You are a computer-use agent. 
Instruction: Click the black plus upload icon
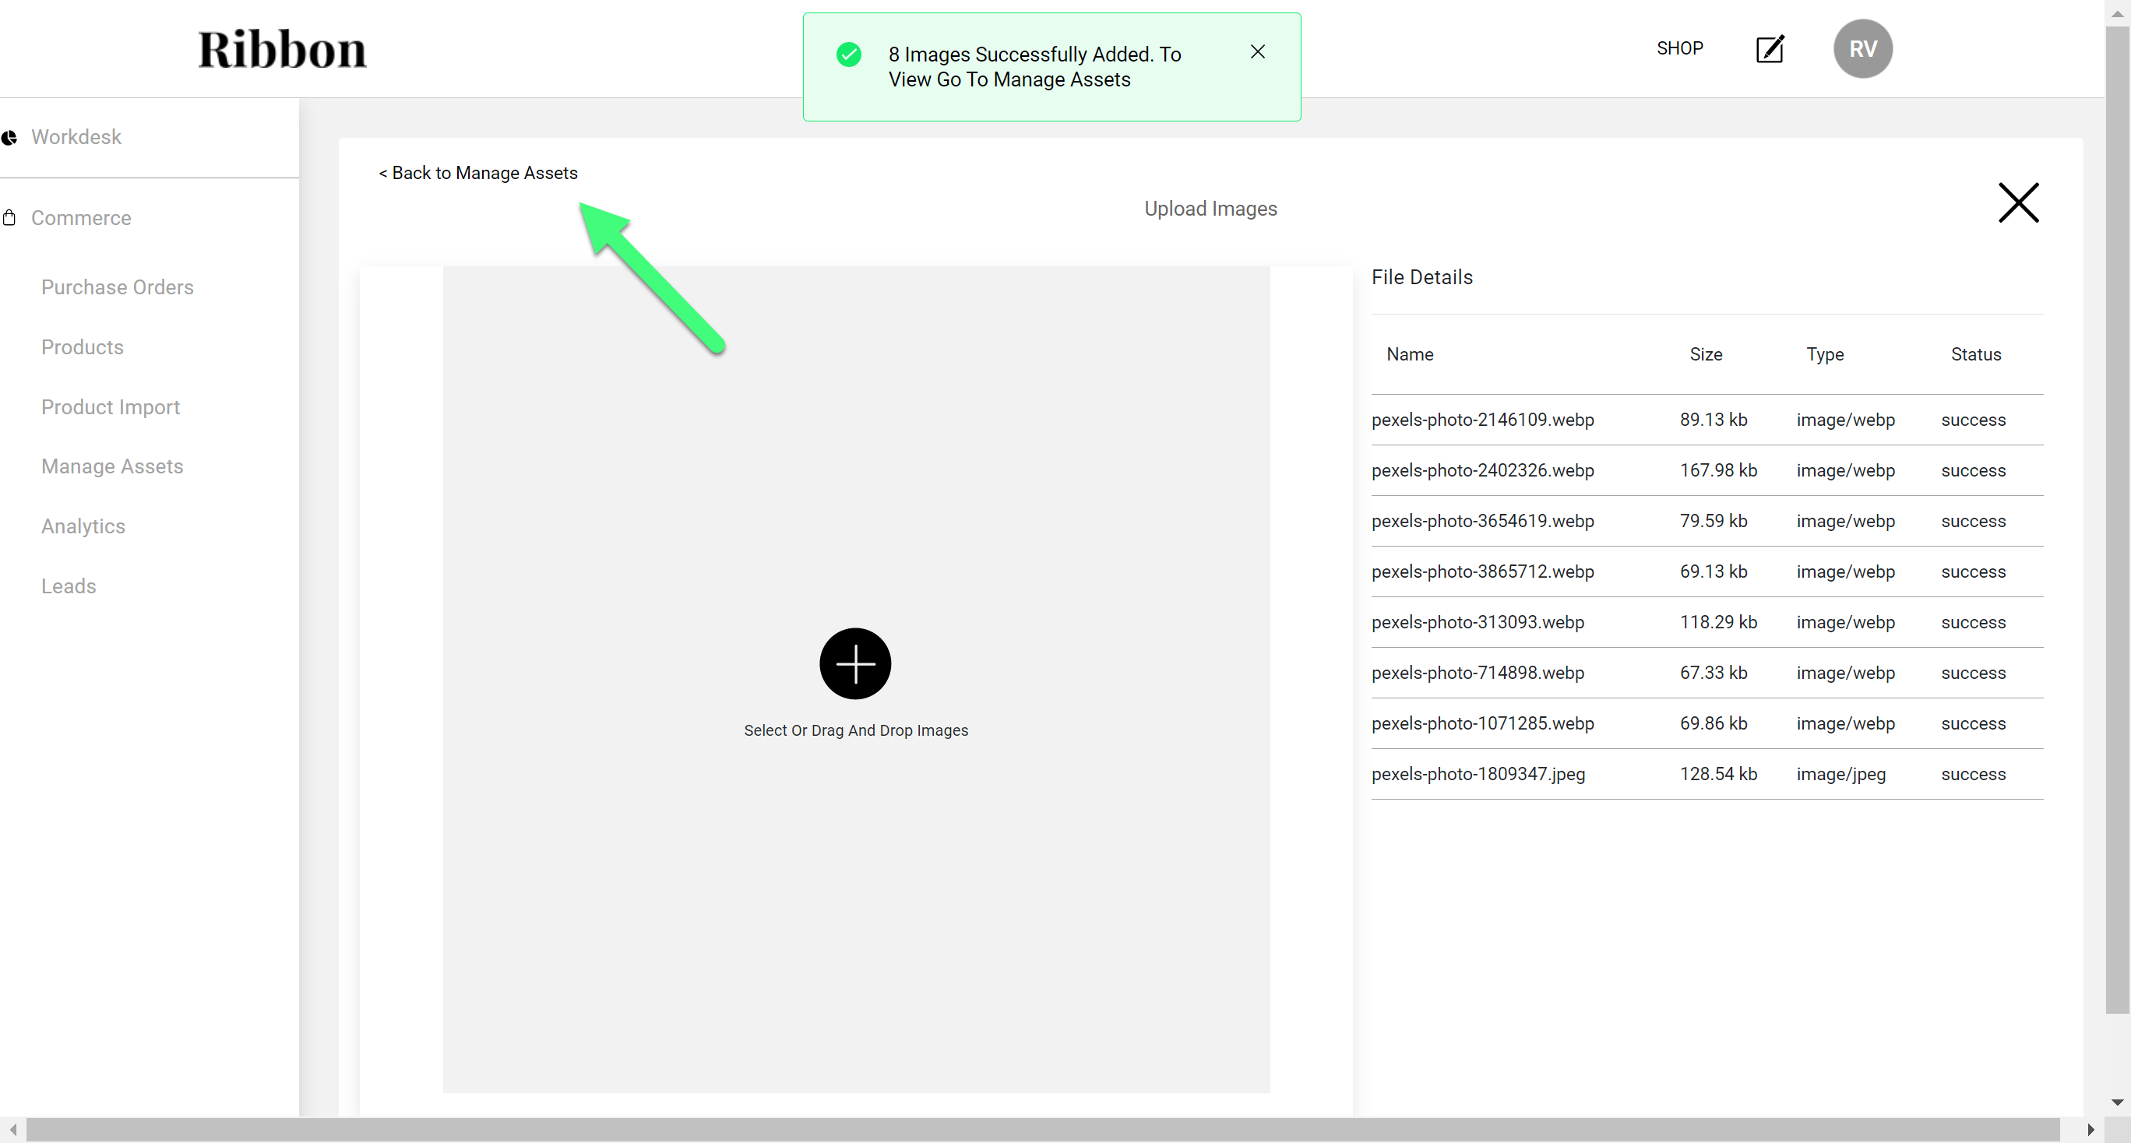(x=854, y=663)
